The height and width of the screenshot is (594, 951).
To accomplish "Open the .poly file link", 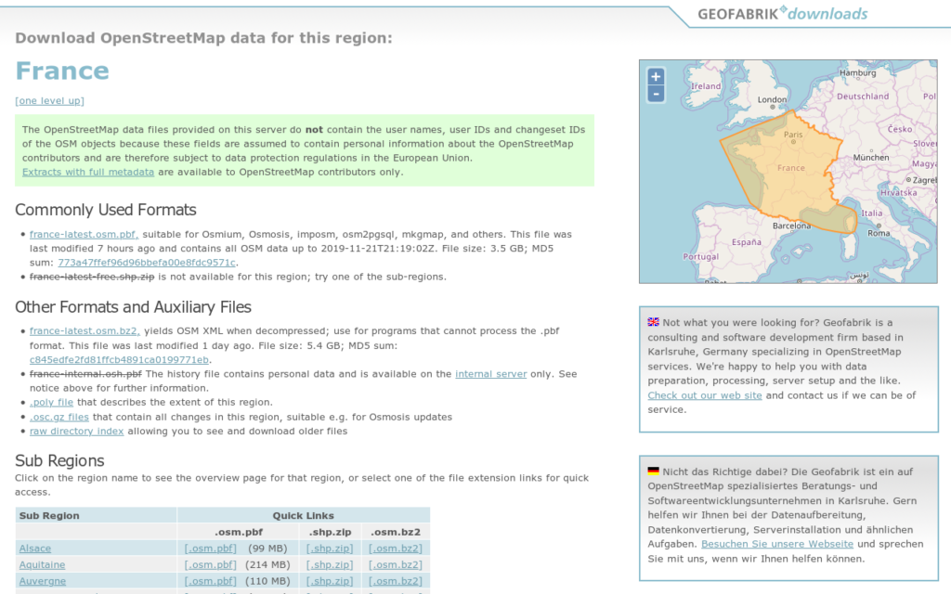I will 51,403.
